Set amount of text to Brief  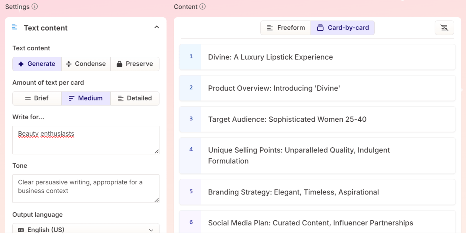[37, 98]
